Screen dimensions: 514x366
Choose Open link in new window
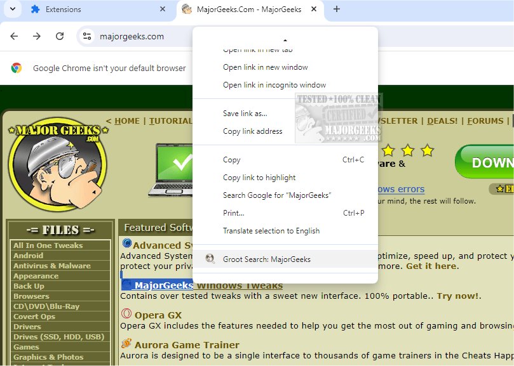click(285, 67)
